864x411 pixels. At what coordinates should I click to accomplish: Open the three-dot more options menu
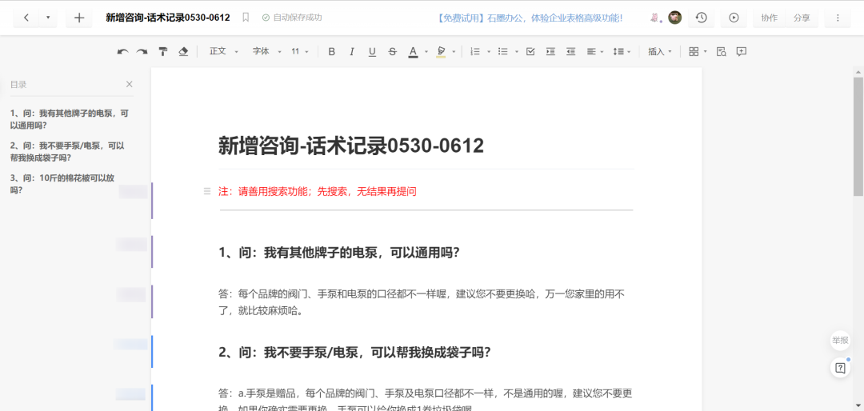pyautogui.click(x=838, y=18)
